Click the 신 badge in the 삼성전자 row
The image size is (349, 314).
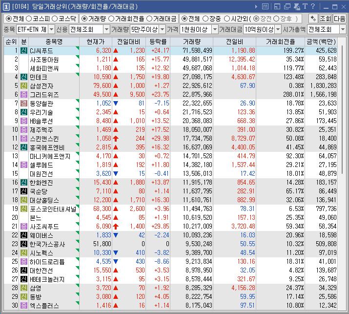(24, 86)
